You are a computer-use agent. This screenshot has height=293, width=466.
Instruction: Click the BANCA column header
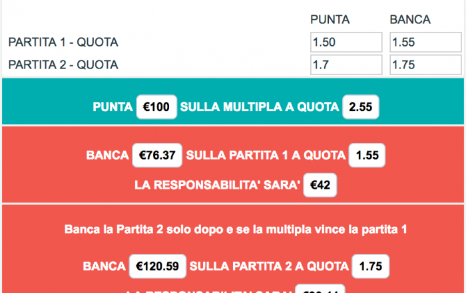coord(410,20)
